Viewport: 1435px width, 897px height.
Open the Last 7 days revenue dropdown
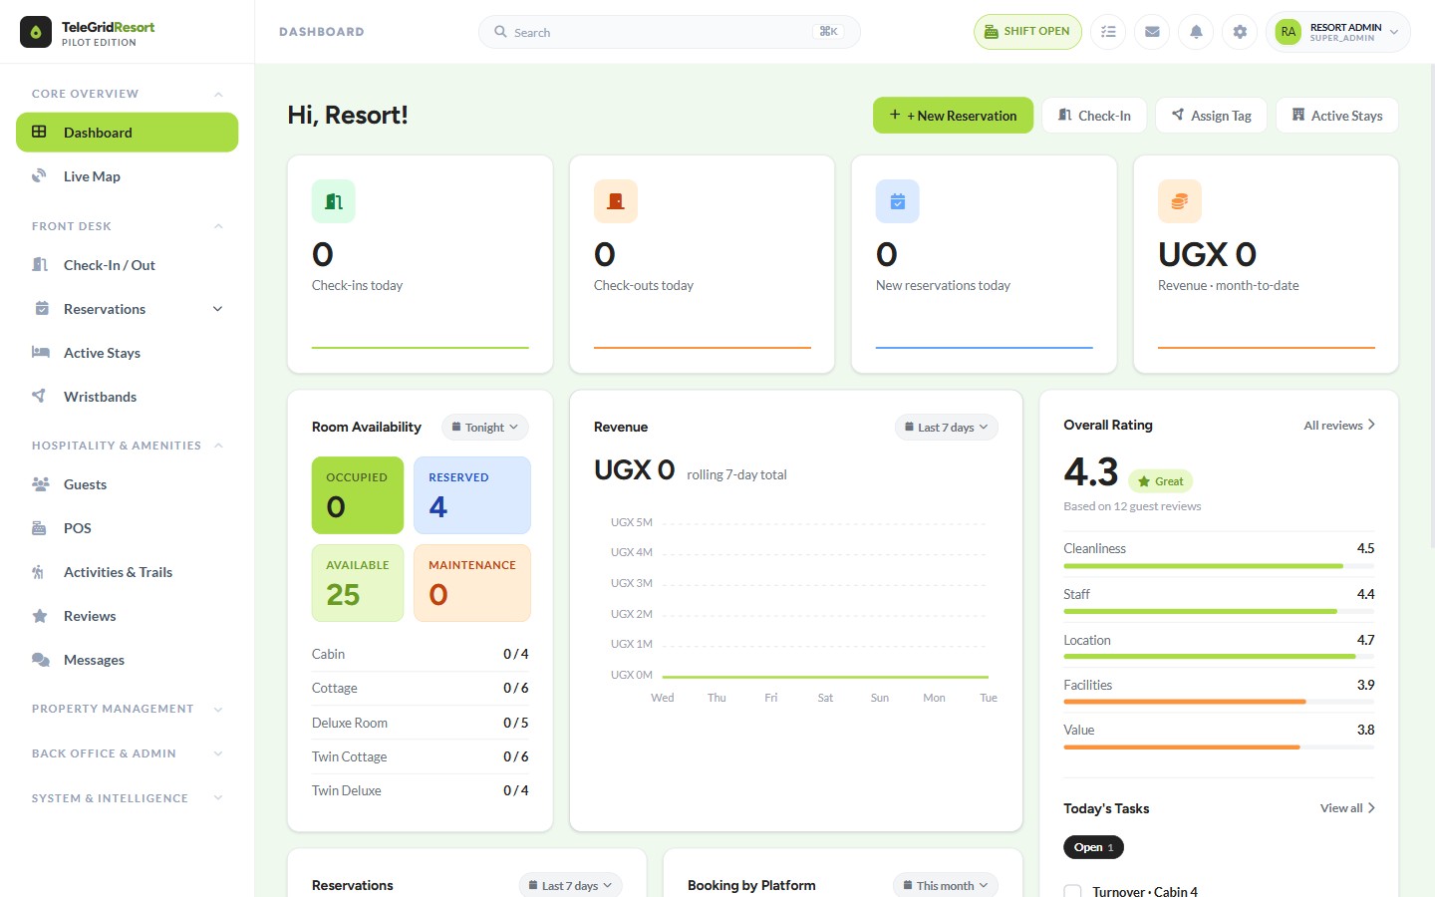(947, 428)
